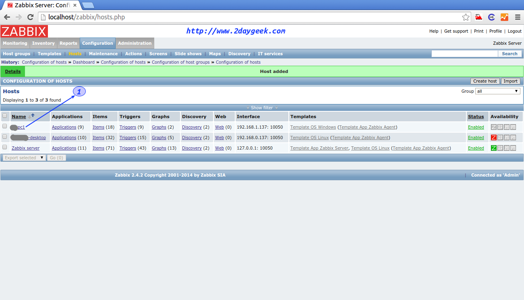Click the browser forward arrow
This screenshot has width=524, height=300.
19,17
